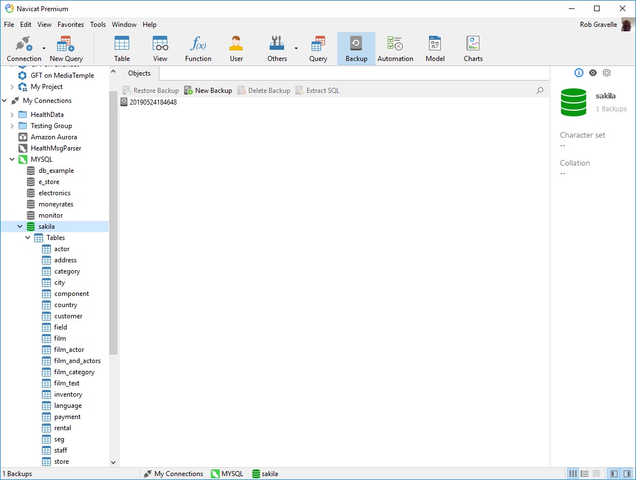Click the Restore Backup button
The image size is (636, 480).
pyautogui.click(x=150, y=91)
